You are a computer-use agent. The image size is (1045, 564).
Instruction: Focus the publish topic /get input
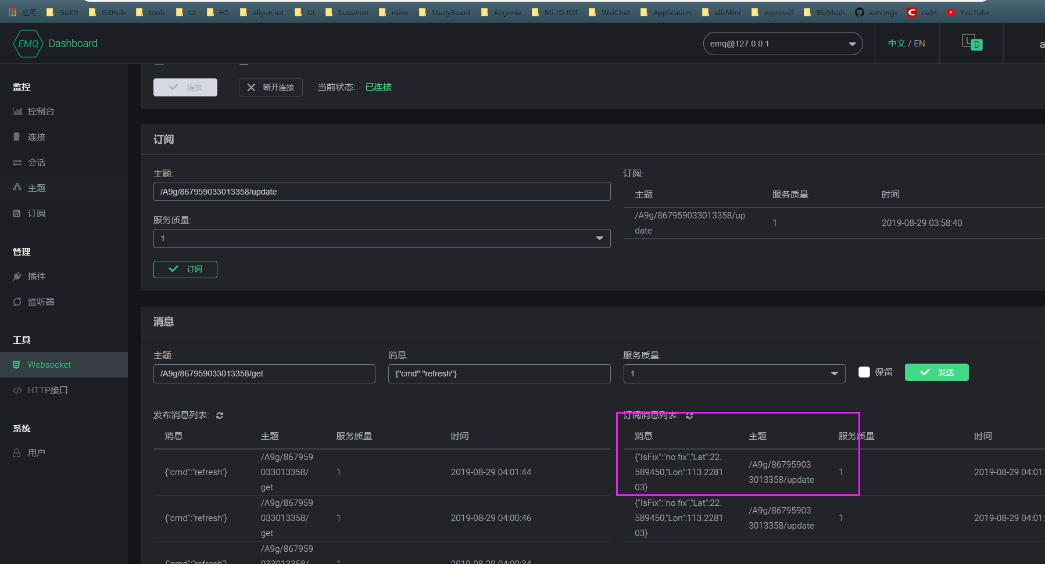point(264,373)
